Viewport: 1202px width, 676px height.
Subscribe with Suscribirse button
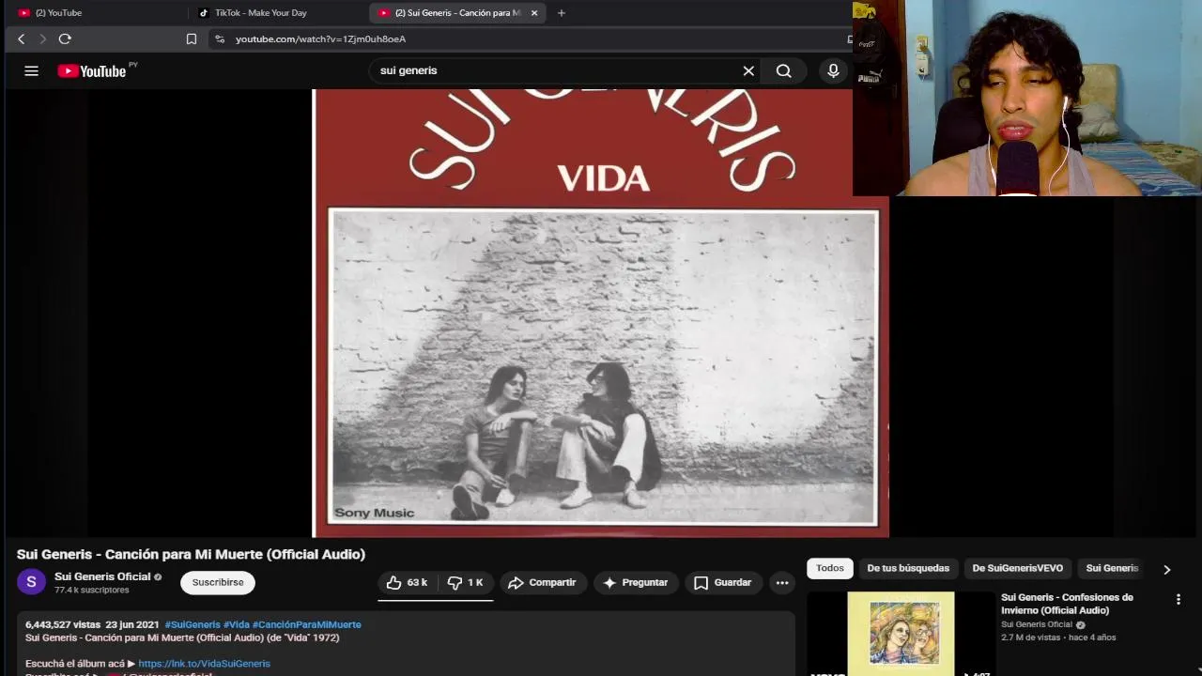pos(218,582)
